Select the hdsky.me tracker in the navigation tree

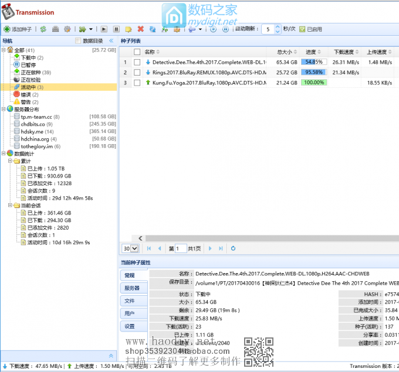point(33,132)
